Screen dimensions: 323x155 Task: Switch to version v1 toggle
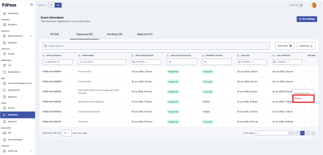pyautogui.click(x=51, y=5)
